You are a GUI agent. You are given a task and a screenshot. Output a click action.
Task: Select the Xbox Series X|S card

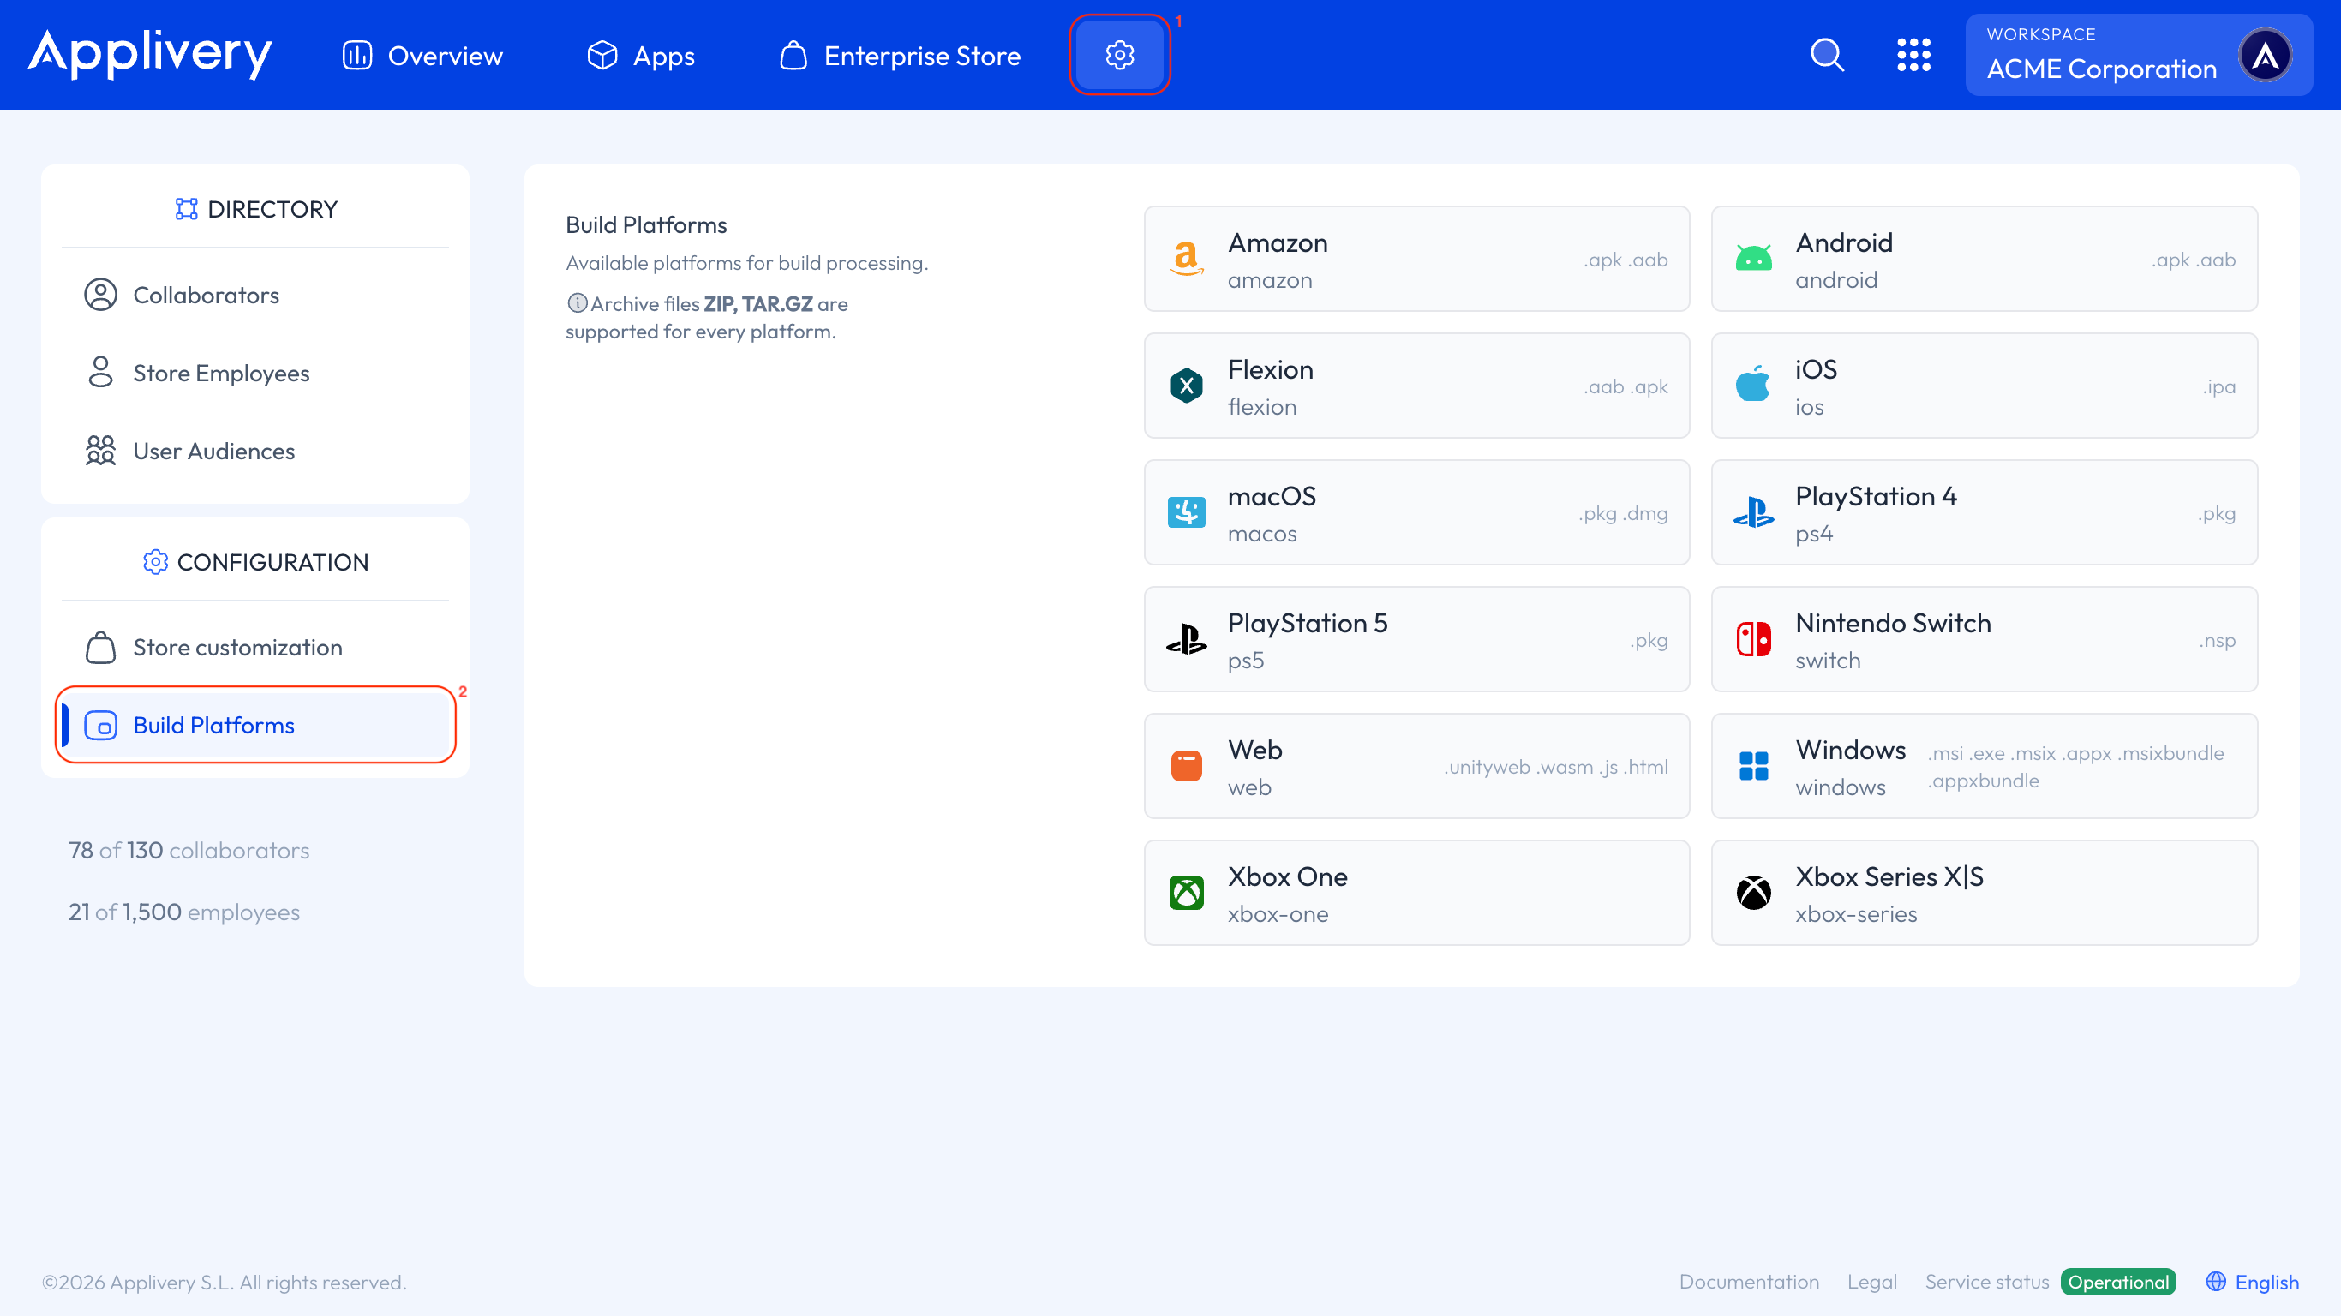[1984, 893]
